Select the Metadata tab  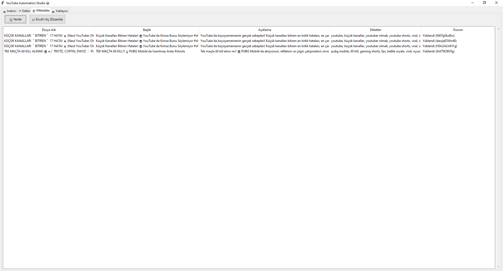(x=41, y=11)
